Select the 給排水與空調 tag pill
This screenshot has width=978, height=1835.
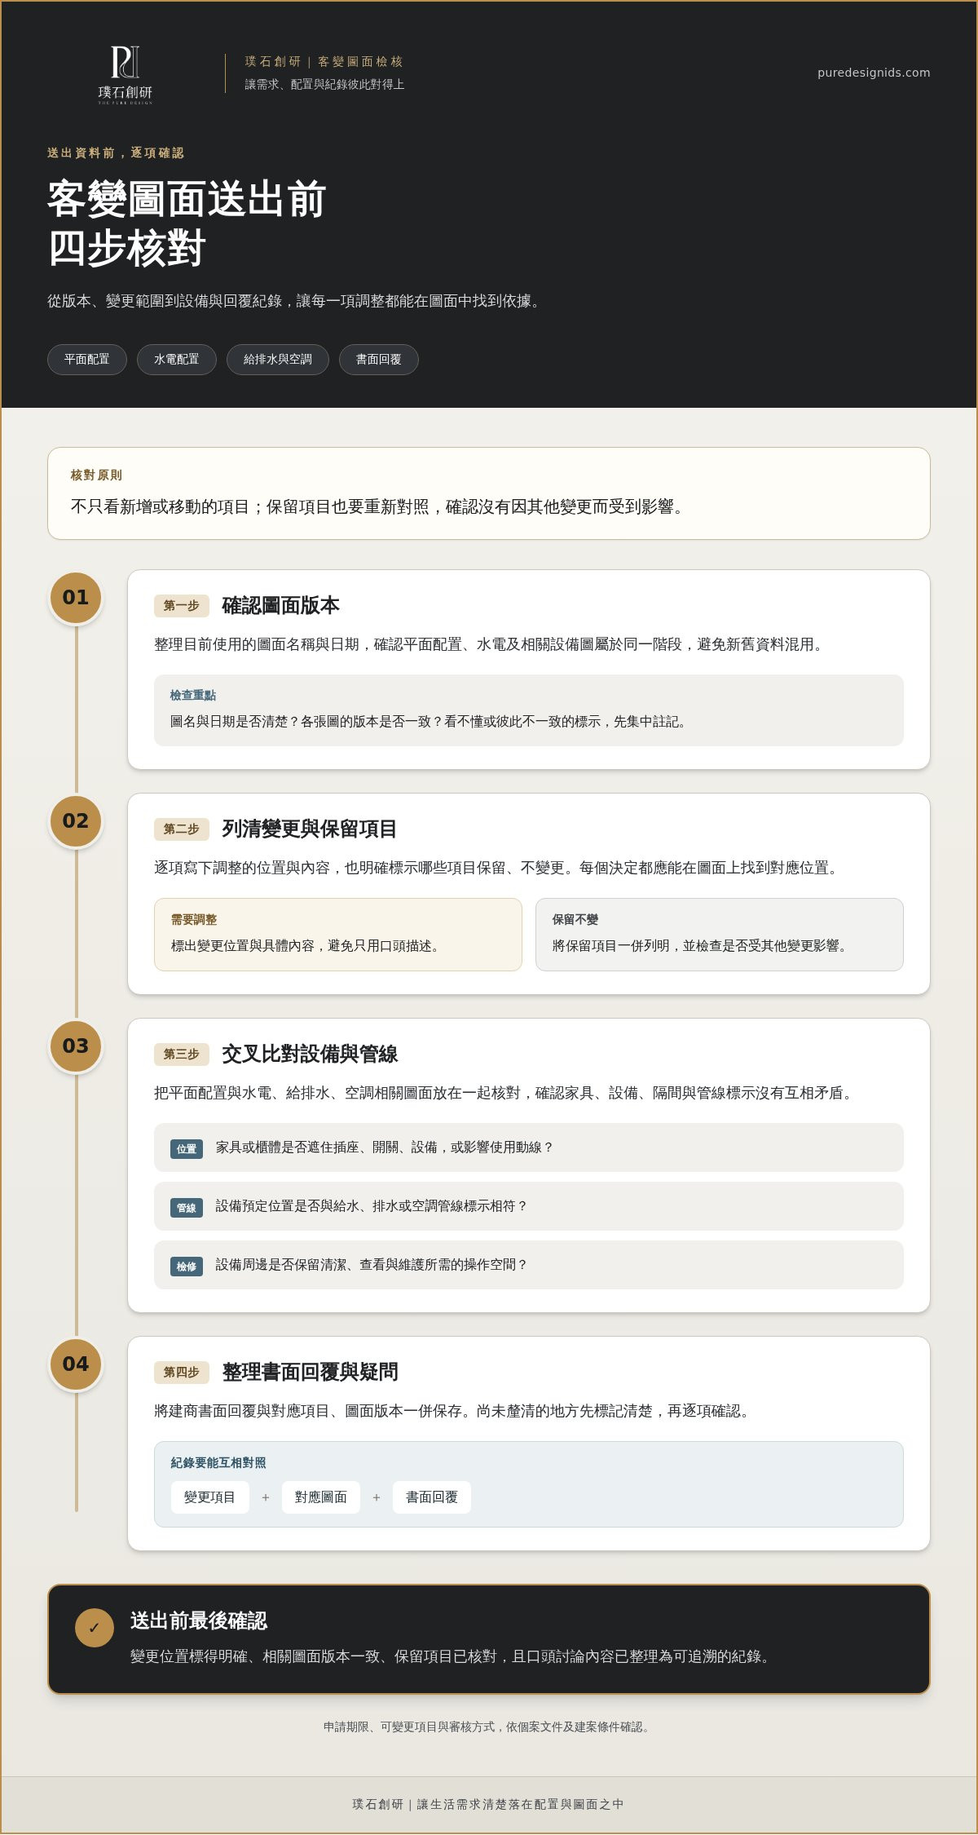coord(278,360)
